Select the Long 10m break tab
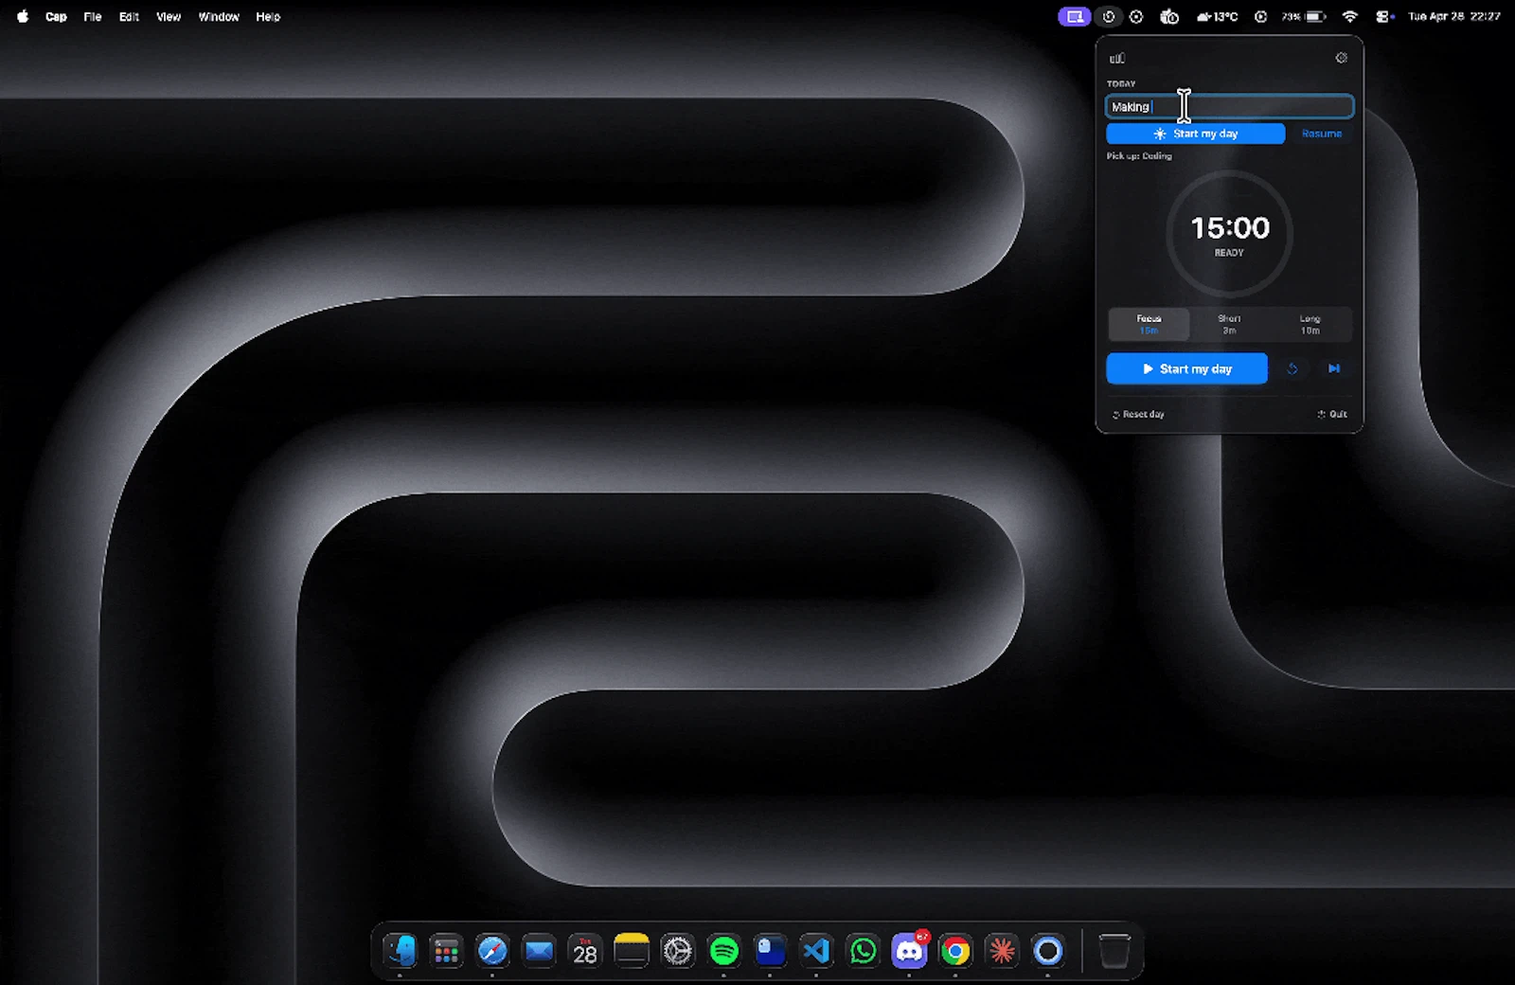 (1310, 324)
